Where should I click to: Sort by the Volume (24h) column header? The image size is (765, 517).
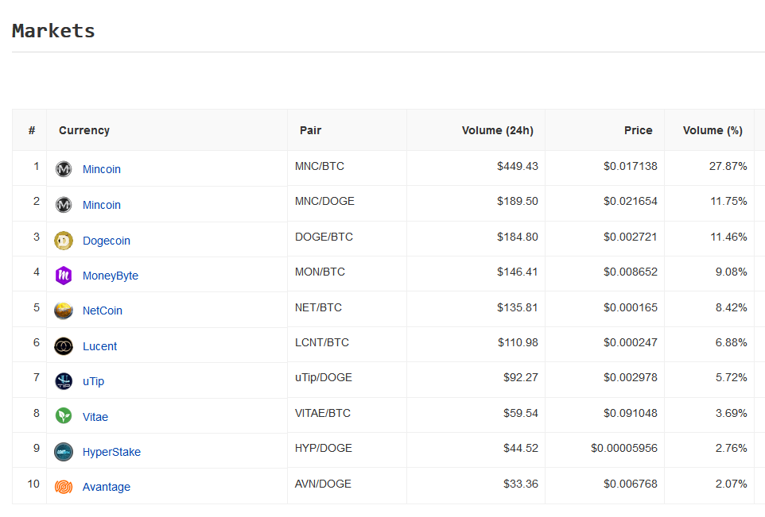(498, 130)
